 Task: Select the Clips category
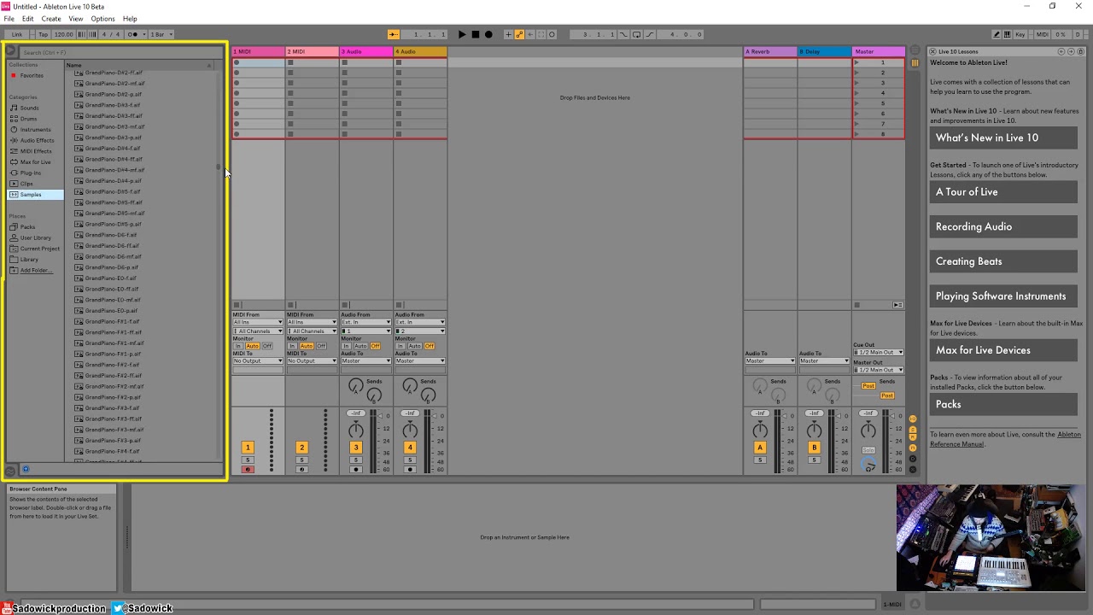(x=26, y=184)
